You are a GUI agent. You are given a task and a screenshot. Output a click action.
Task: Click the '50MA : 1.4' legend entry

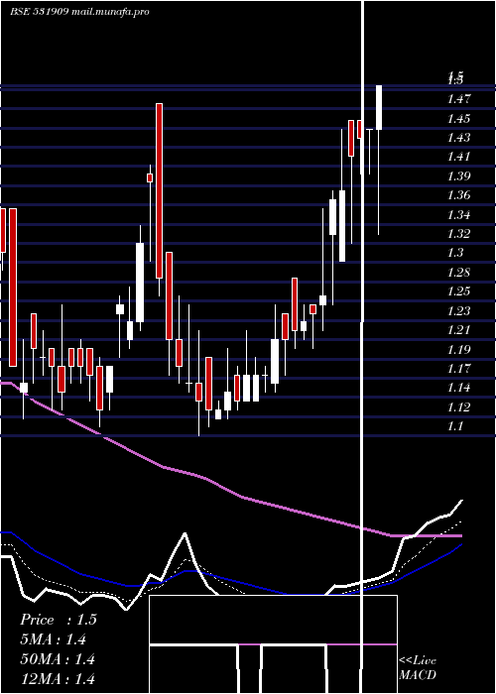point(58,659)
